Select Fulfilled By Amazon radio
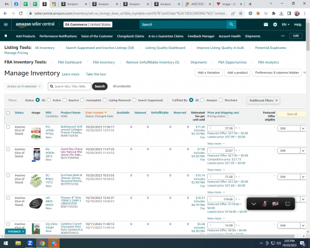Screen dimensions: 310x248 click(202, 100)
